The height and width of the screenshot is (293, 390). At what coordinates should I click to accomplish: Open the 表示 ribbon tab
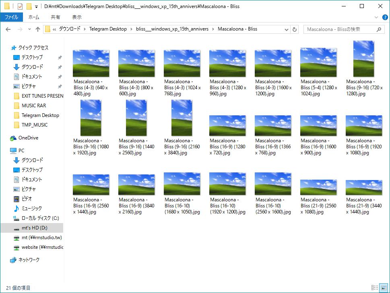(77, 17)
